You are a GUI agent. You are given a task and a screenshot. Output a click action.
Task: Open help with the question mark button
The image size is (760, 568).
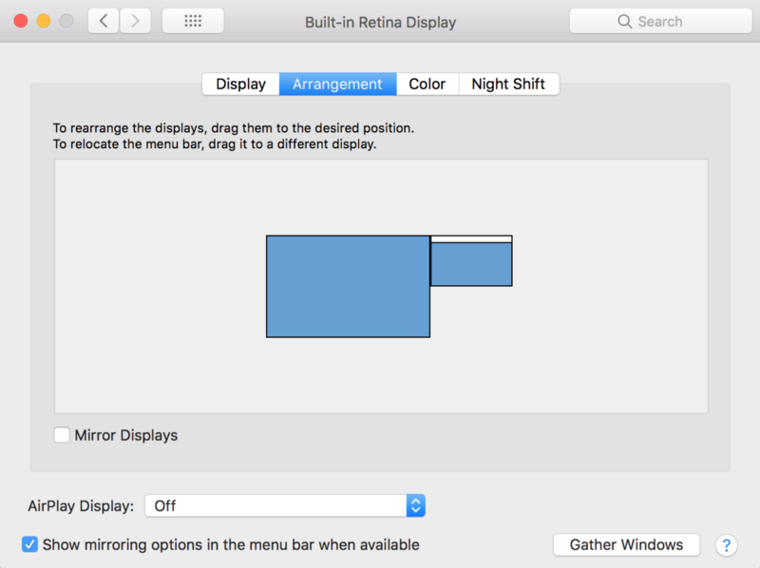(x=726, y=545)
